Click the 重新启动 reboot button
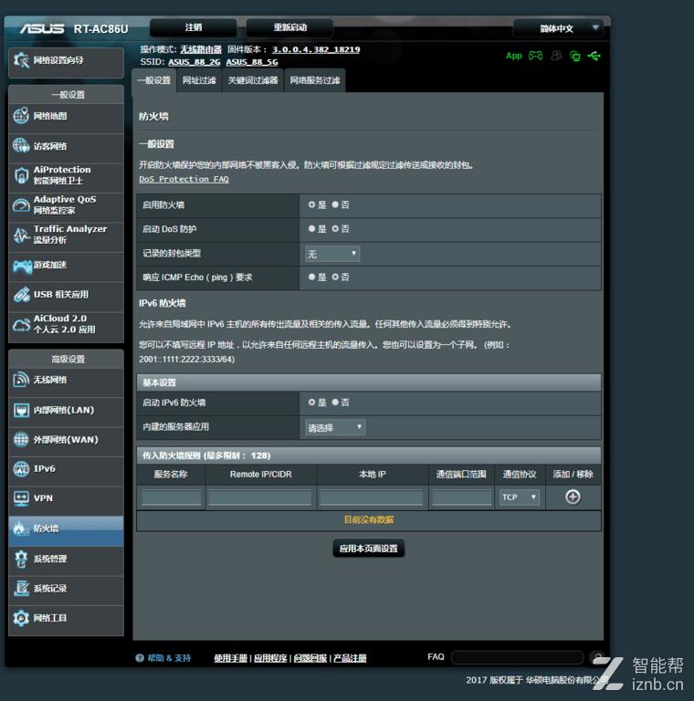The width and height of the screenshot is (694, 701). [289, 27]
